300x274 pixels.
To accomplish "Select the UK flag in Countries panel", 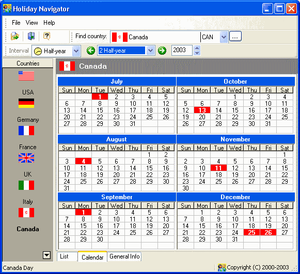I will (x=26, y=158).
